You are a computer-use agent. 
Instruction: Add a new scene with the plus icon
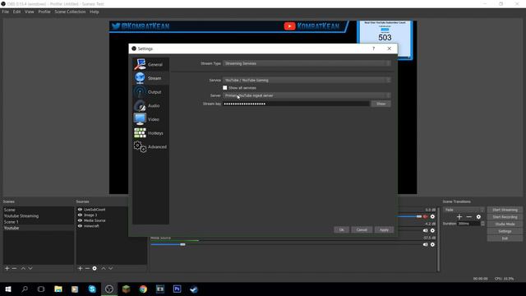[x=7, y=268]
